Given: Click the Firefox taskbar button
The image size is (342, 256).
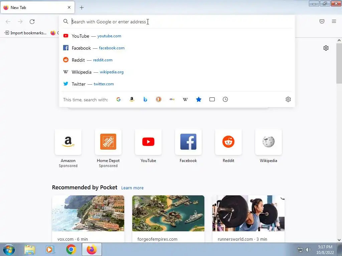Looking at the screenshot, I should coord(92,249).
